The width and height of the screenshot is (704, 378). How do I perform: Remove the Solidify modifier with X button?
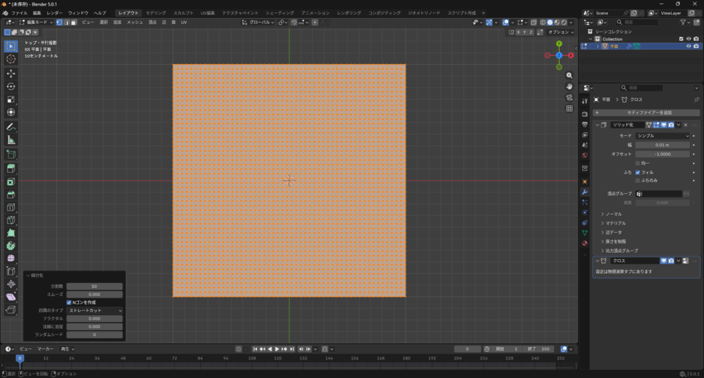685,125
